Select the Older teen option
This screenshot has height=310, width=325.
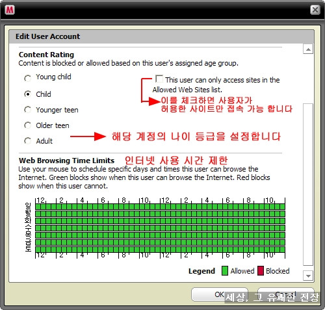coord(27,125)
